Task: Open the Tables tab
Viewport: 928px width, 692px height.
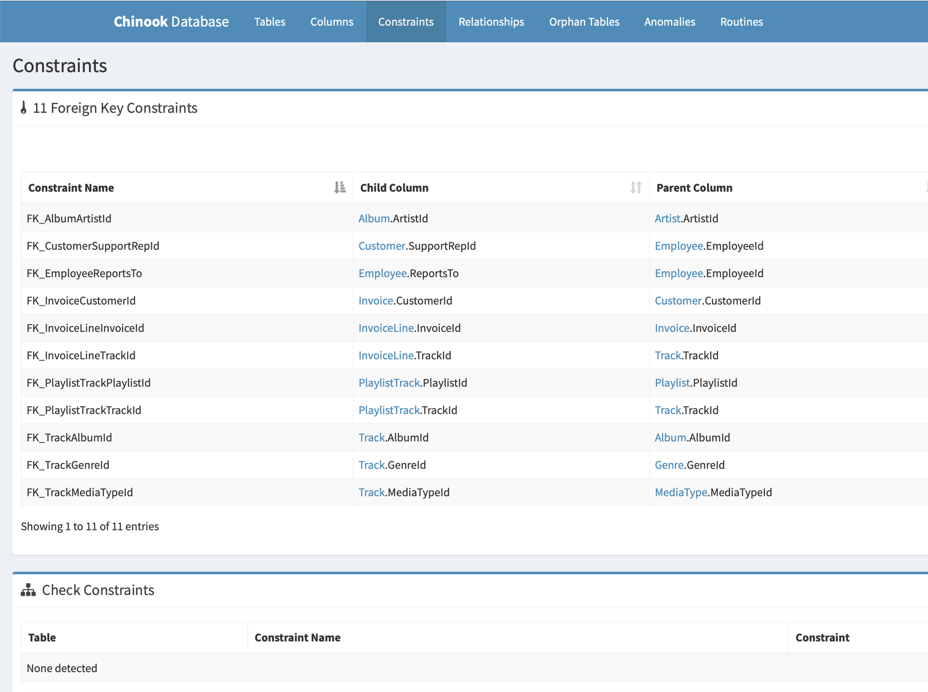Action: coord(270,22)
